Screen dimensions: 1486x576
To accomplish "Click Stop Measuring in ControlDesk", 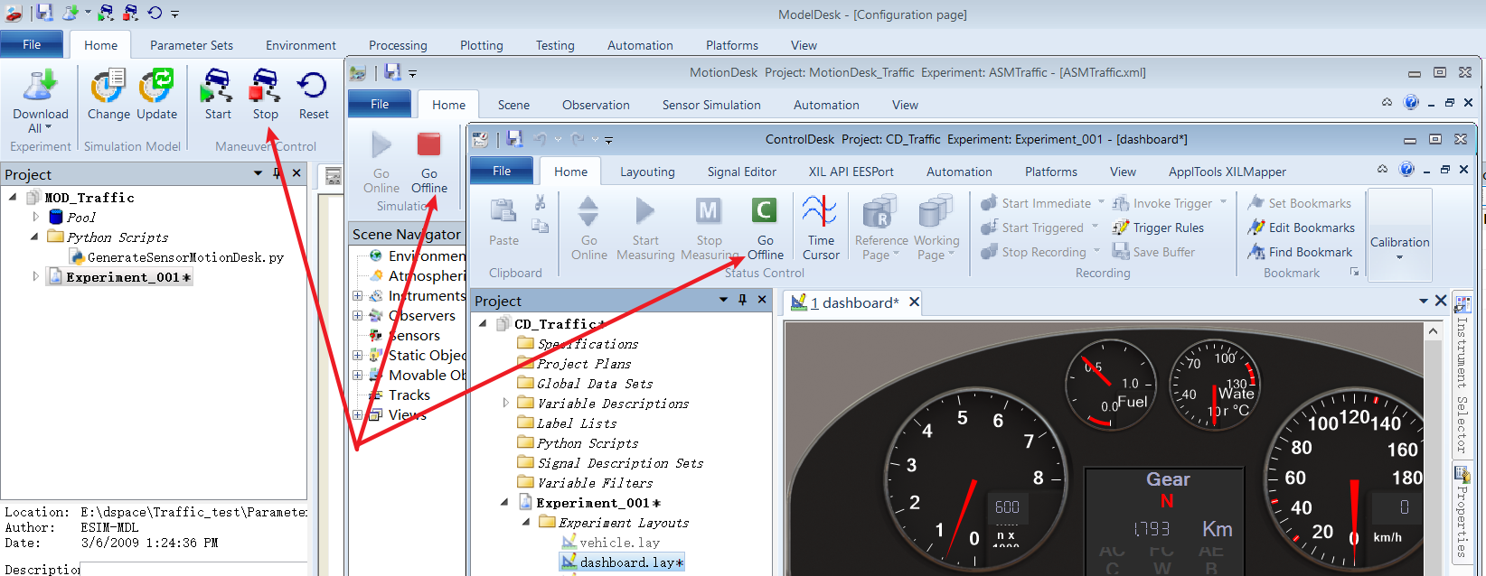I will click(710, 228).
